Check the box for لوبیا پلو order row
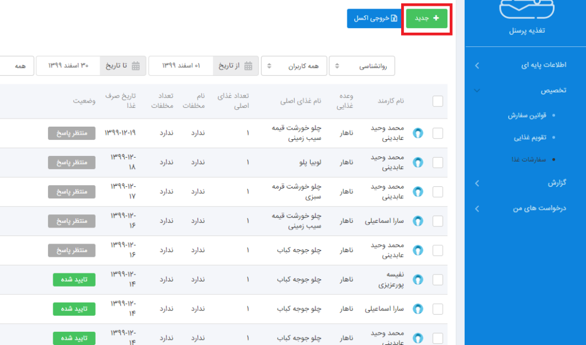586x345 pixels. (438, 163)
